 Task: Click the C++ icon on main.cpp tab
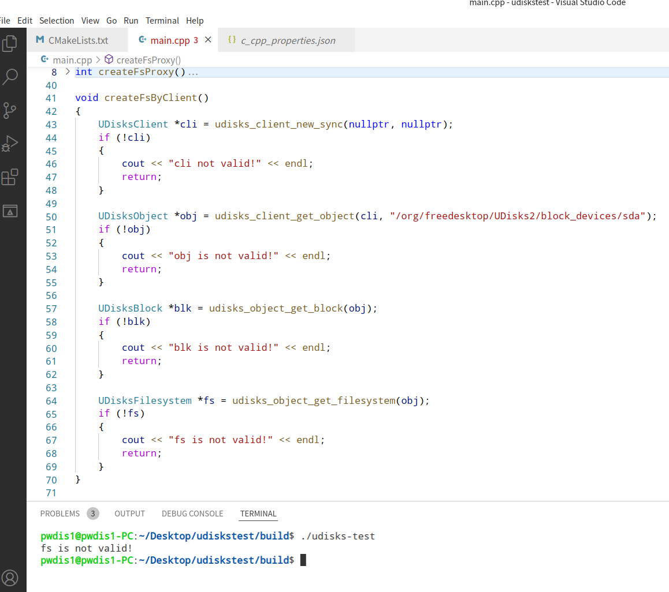[x=143, y=40]
